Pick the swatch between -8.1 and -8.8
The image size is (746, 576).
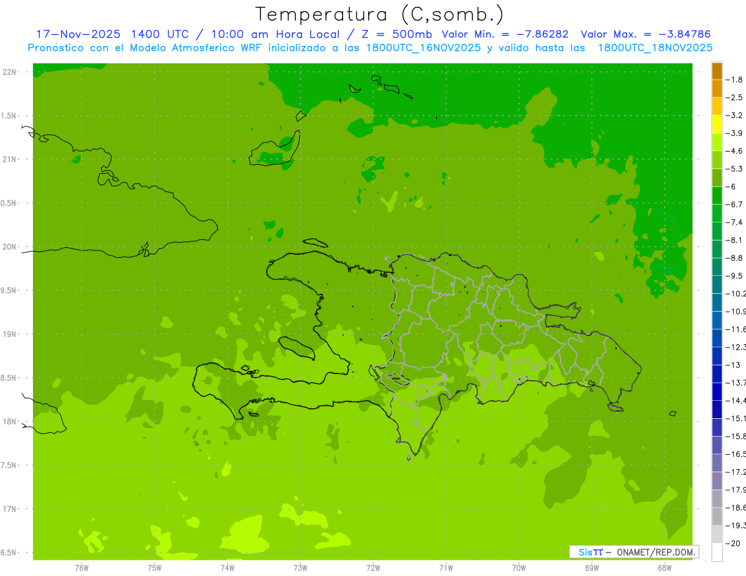pos(717,249)
